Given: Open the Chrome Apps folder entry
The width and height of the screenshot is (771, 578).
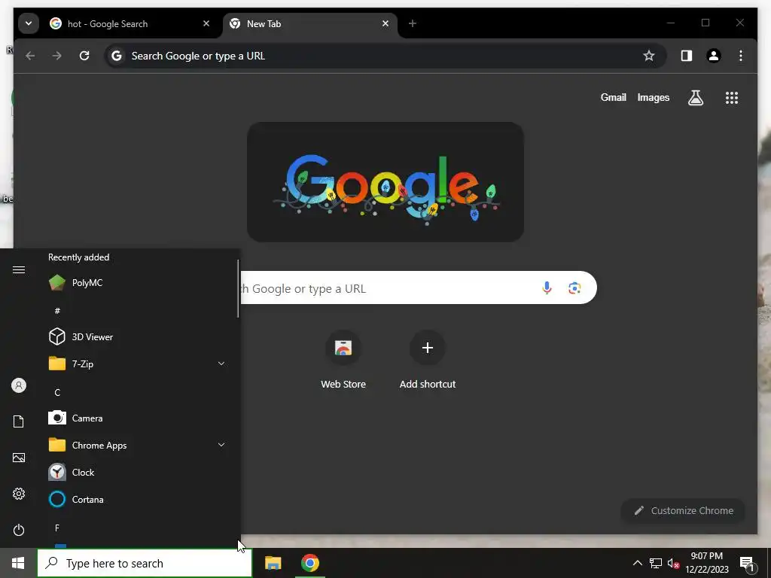Looking at the screenshot, I should [138, 446].
